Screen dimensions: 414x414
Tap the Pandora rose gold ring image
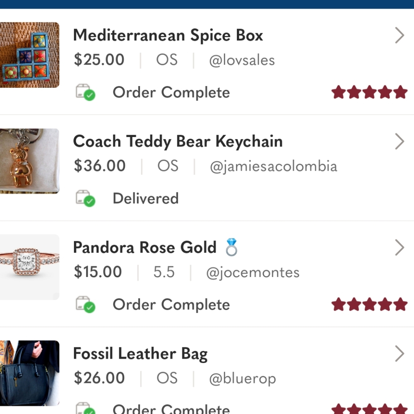(29, 267)
